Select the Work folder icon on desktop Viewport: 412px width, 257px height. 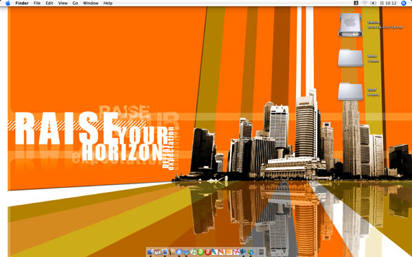350,58
